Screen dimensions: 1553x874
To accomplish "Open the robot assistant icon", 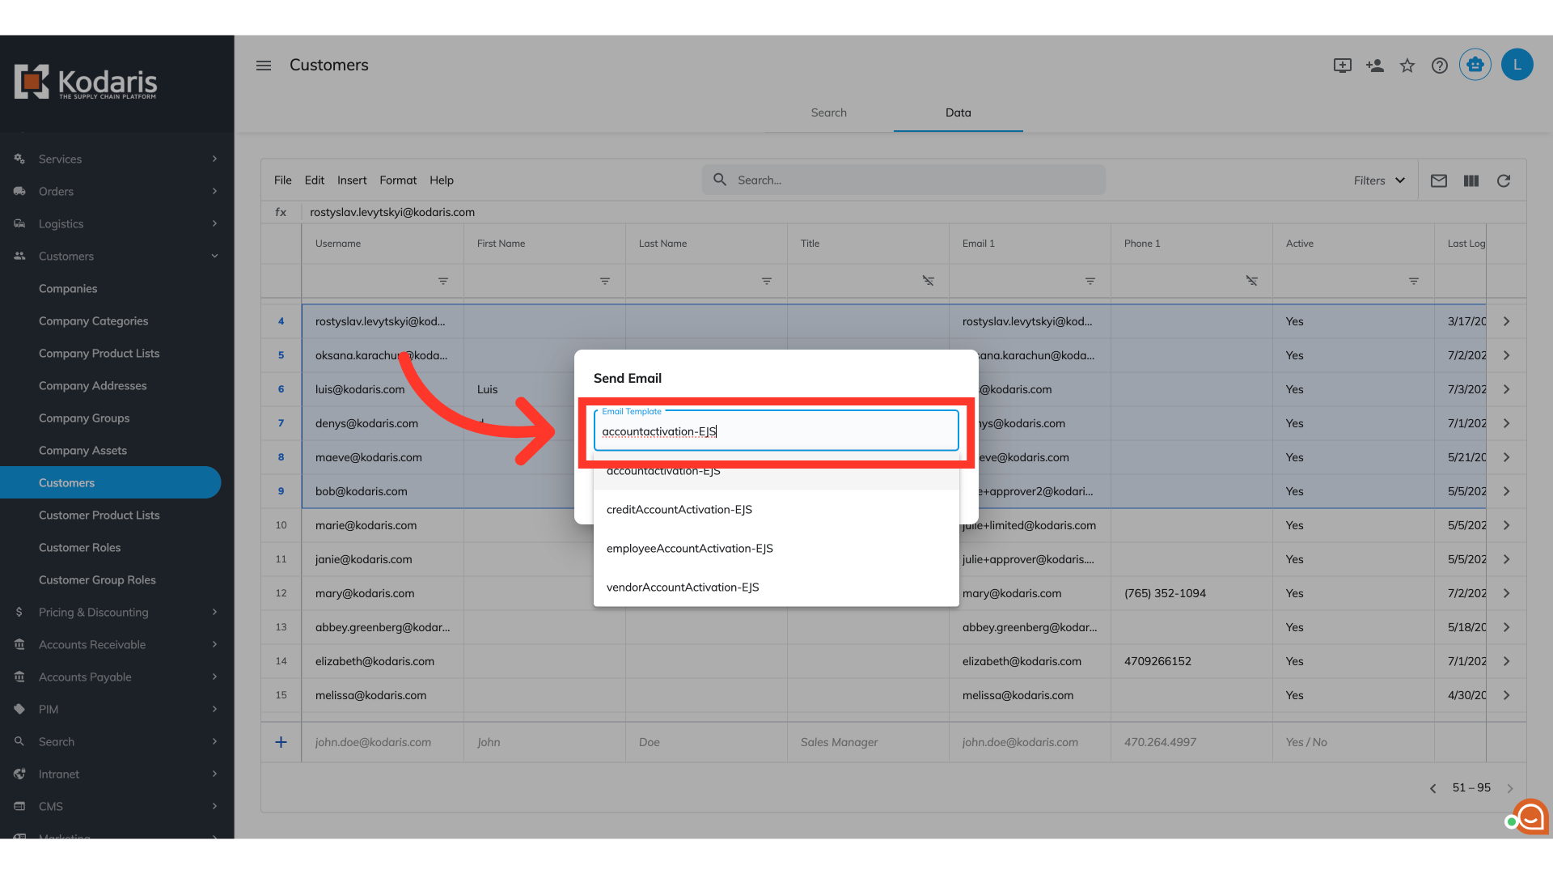I will 1475,65.
